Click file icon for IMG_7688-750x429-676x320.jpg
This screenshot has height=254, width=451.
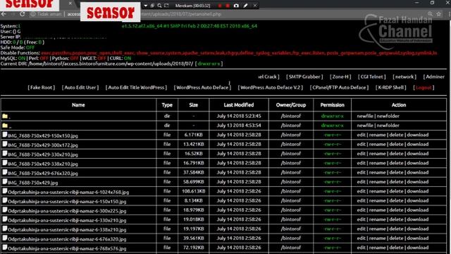5,172
